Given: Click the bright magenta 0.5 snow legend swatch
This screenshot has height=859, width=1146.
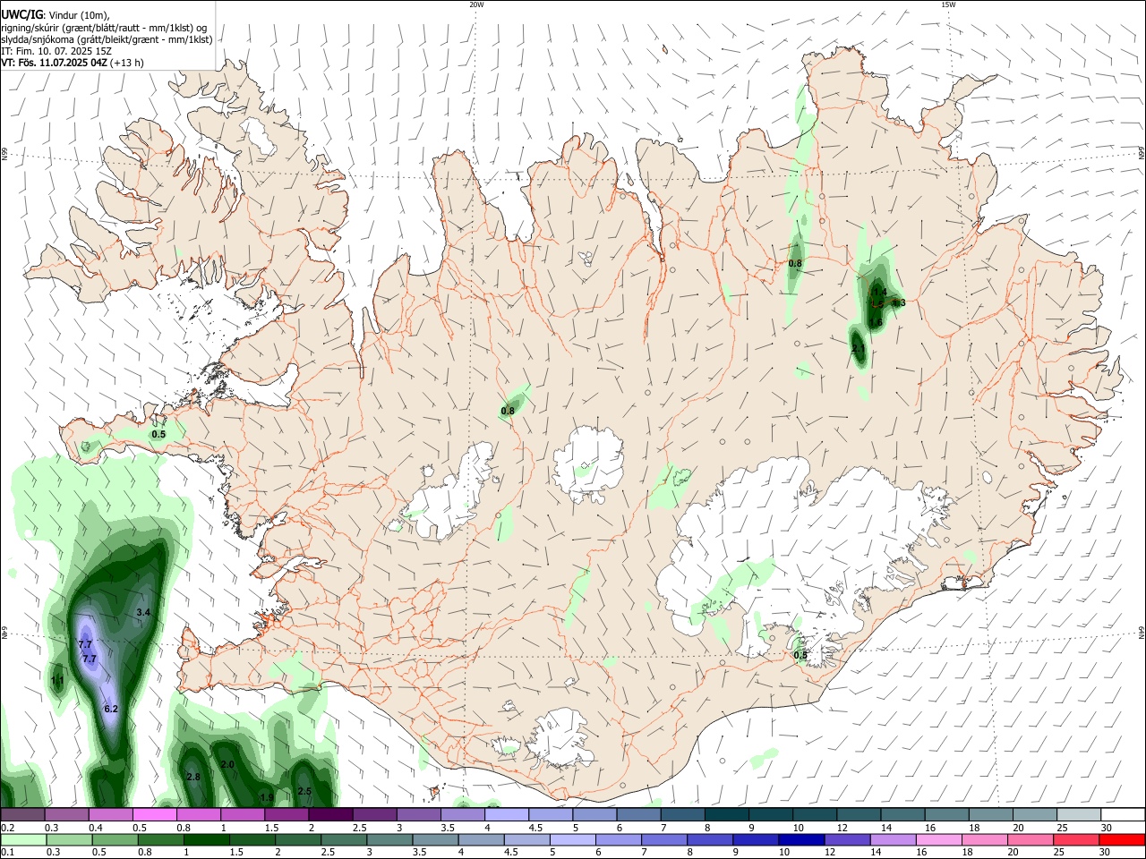Looking at the screenshot, I should pos(154,815).
